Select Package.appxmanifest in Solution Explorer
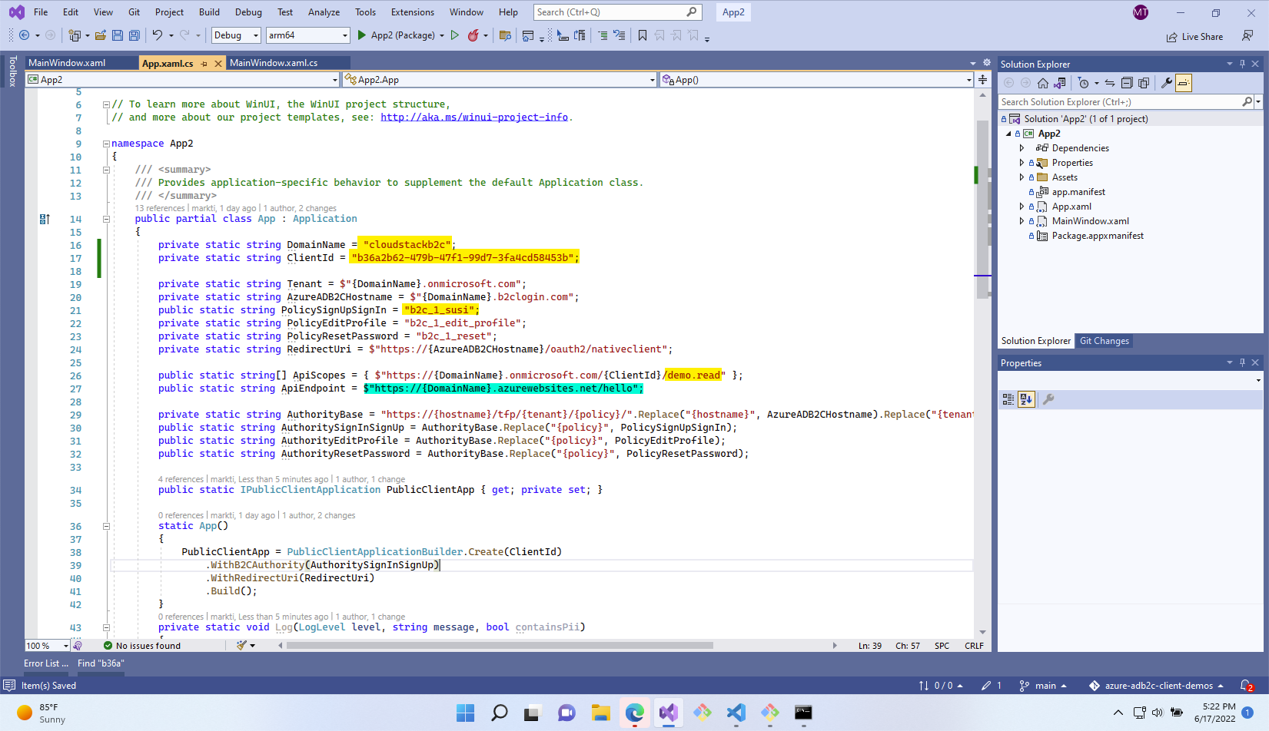This screenshot has width=1269, height=731. (x=1097, y=236)
